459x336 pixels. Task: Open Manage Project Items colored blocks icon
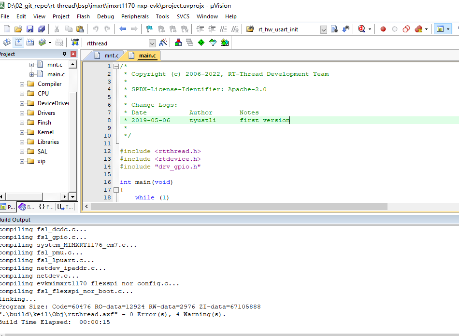click(178, 43)
